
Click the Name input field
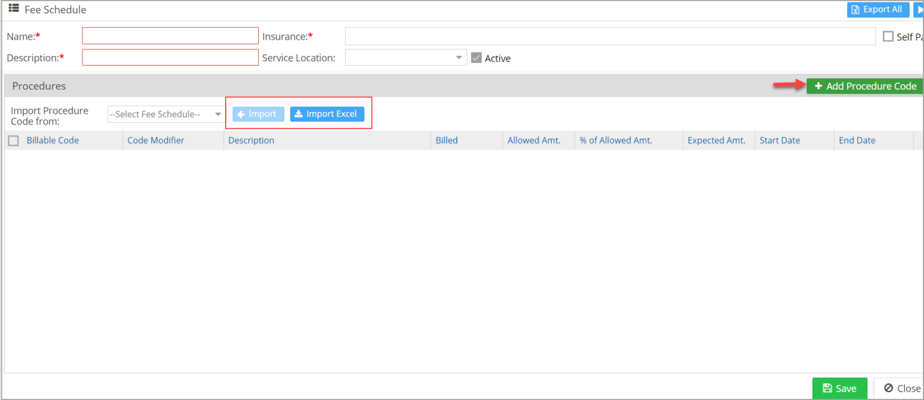tap(170, 35)
